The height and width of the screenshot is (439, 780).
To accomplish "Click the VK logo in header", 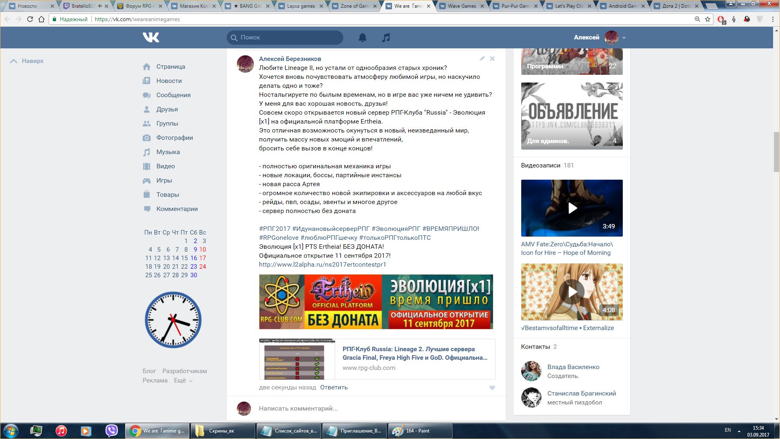I will click(x=151, y=37).
